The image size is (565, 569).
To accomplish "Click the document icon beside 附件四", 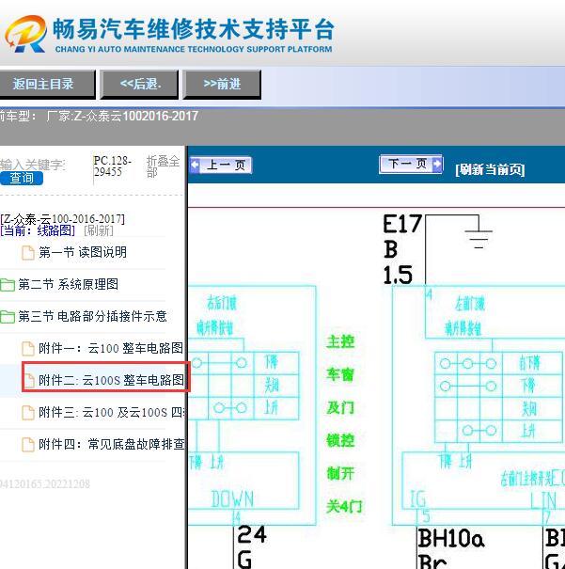I will click(x=28, y=445).
